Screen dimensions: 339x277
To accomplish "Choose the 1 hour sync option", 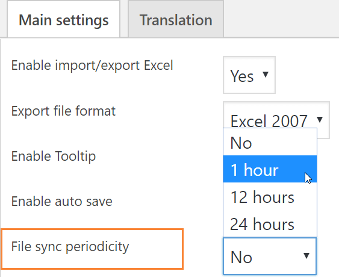I will pos(270,169).
